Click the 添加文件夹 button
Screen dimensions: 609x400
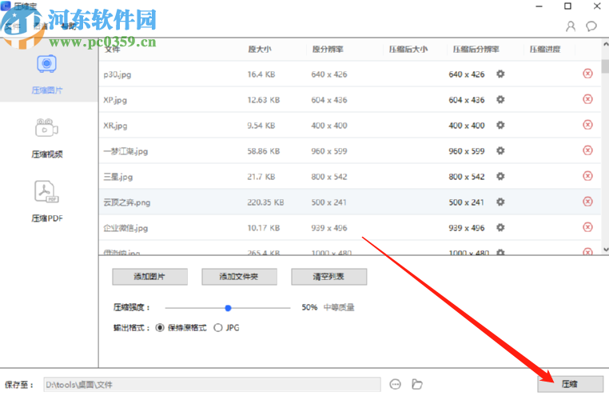[x=239, y=277]
